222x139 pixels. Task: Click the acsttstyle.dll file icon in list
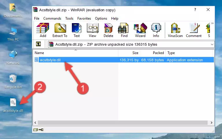pos(36,60)
